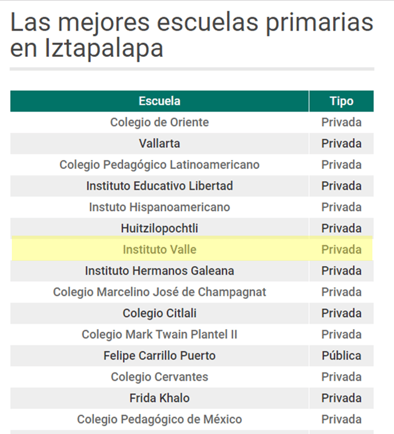
Task: Click the Pública type cell
Action: [x=341, y=356]
